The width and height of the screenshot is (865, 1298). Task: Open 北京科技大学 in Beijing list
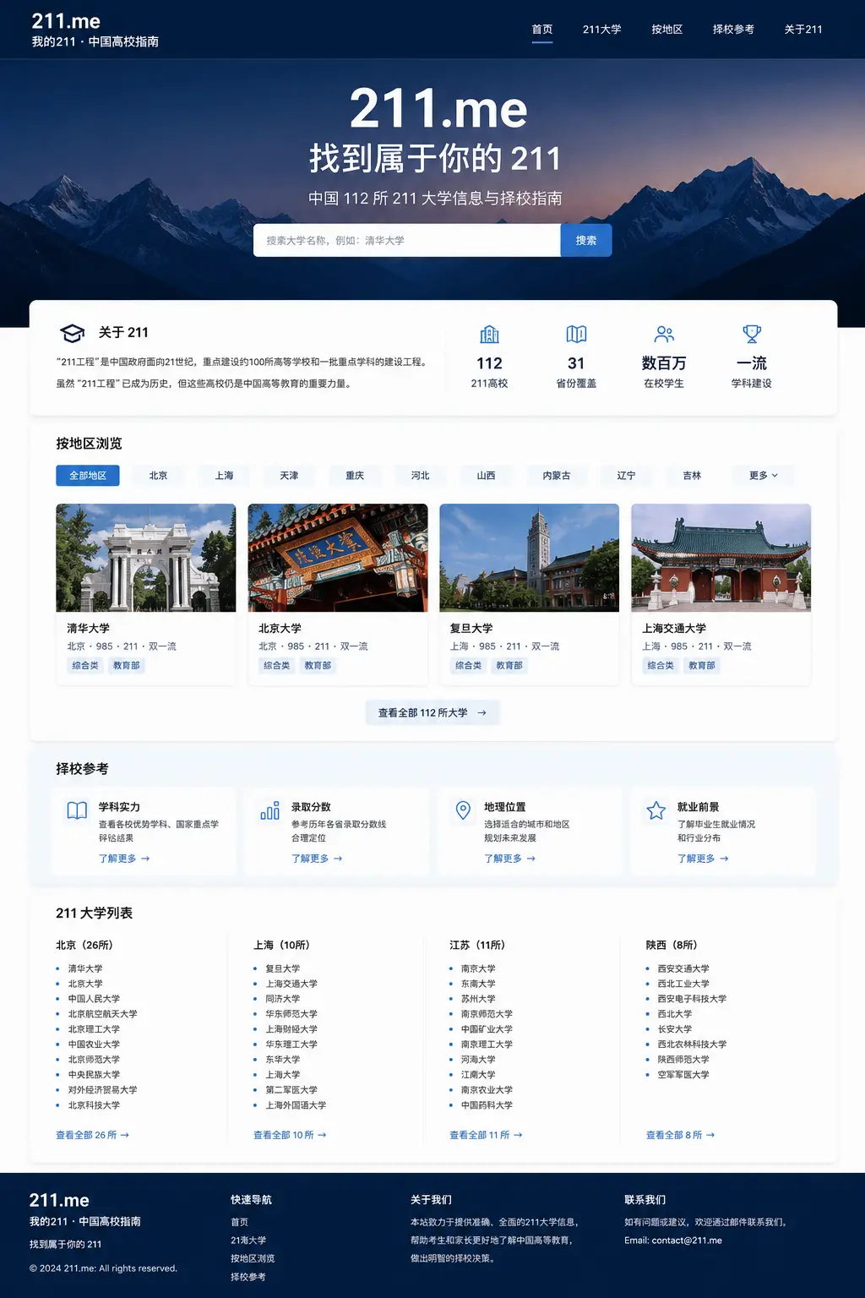coord(94,1105)
